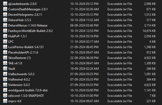Select the LPC file name
The image size is (162, 105).
(11, 42)
